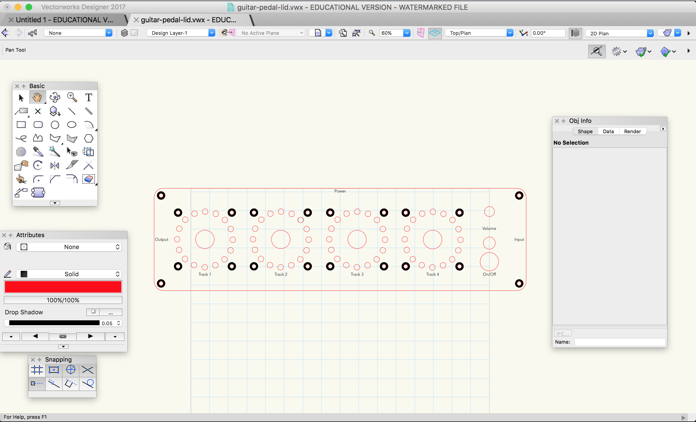
Task: Choose the Fillet tool
Action: [38, 179]
